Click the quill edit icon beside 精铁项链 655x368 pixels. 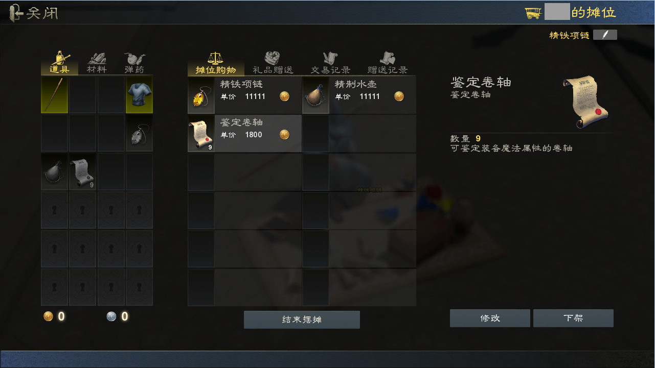click(x=605, y=35)
